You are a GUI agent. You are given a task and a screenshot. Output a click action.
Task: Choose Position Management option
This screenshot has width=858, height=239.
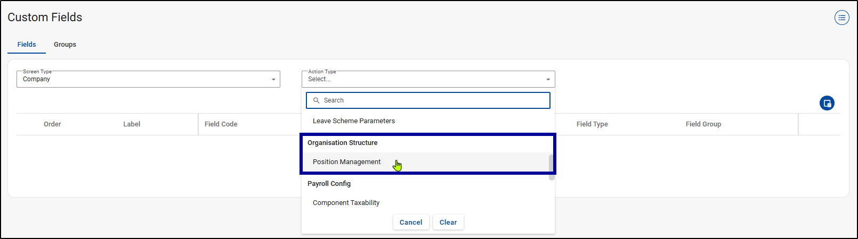[346, 162]
